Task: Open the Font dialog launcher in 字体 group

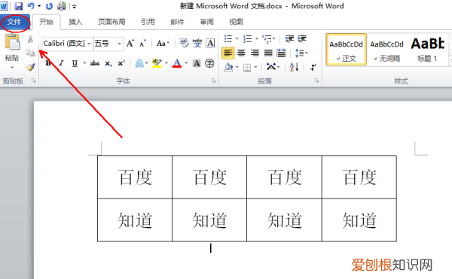Action: (x=213, y=80)
